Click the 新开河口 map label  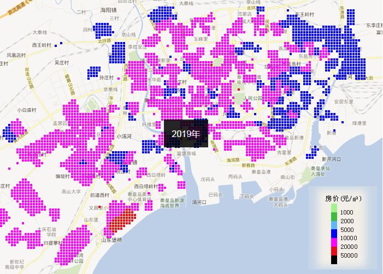coord(331,159)
